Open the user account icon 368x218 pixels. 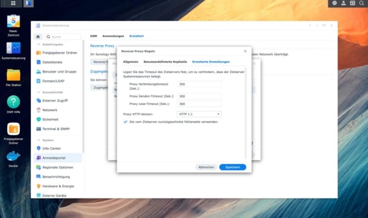(343, 3)
